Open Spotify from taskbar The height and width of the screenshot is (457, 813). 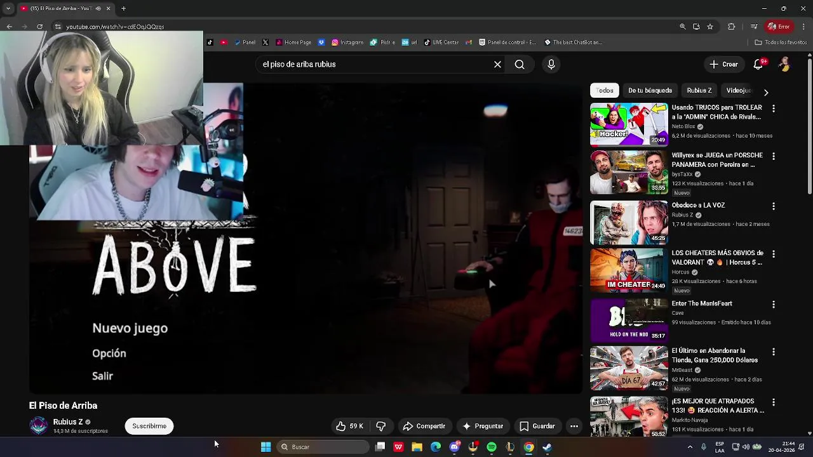492,447
